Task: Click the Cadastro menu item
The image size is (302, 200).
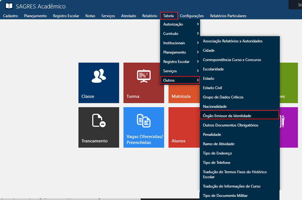Action: coord(10,16)
